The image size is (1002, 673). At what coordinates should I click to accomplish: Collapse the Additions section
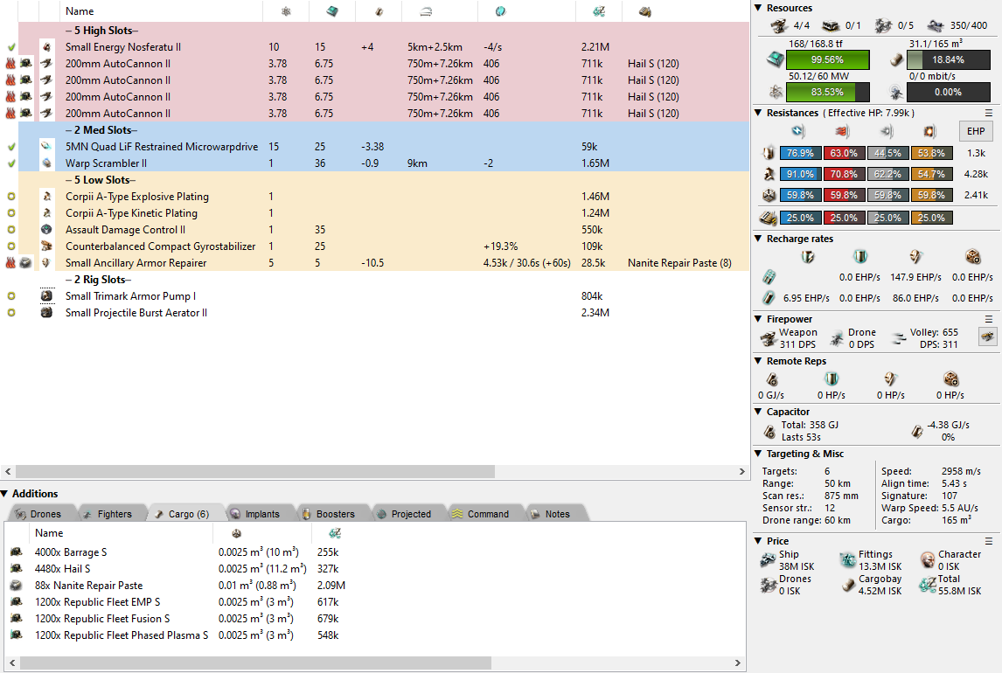tap(5, 494)
